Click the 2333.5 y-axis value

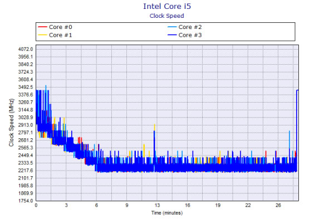pos(26,163)
